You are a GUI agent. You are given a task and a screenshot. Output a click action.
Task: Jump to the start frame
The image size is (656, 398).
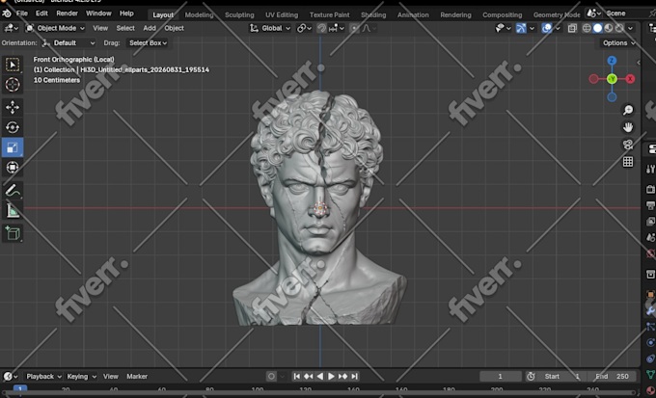[x=296, y=376]
